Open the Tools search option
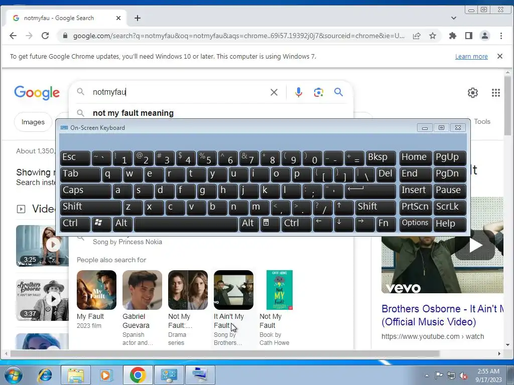The height and width of the screenshot is (385, 514). click(x=482, y=121)
